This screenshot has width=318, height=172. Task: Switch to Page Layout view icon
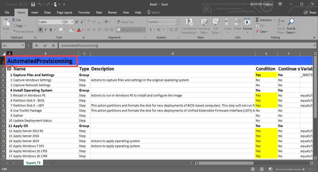pos(262,169)
